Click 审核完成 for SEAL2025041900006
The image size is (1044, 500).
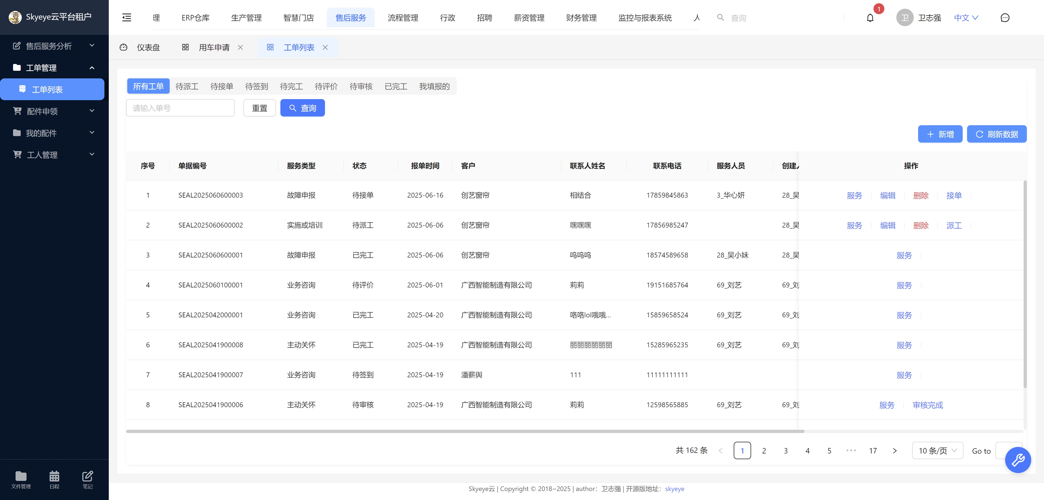928,405
